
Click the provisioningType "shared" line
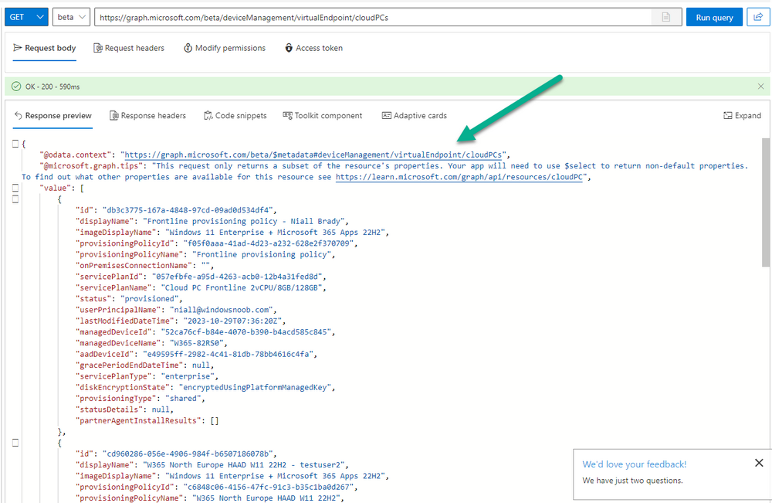tap(140, 399)
